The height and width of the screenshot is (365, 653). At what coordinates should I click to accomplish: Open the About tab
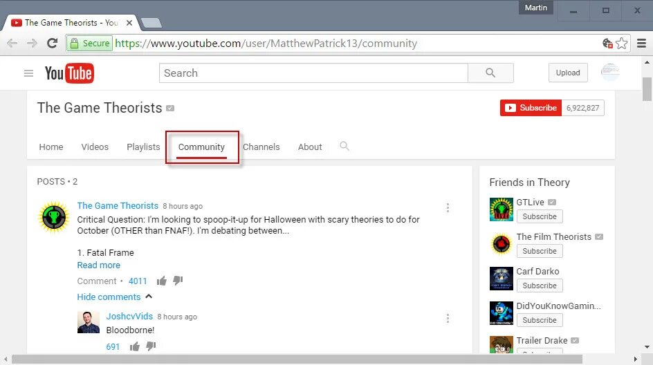(310, 147)
